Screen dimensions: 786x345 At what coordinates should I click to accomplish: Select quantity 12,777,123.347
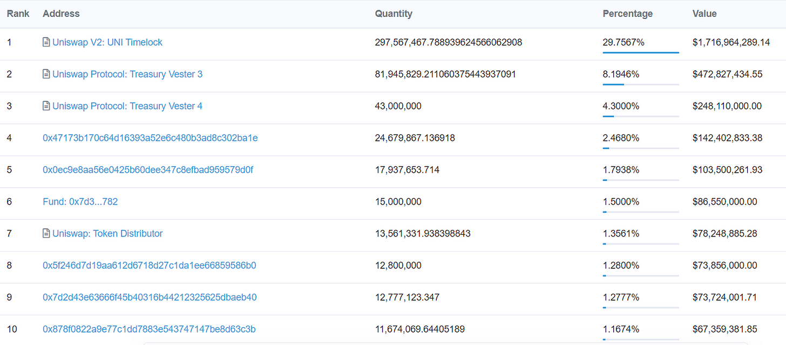407,297
